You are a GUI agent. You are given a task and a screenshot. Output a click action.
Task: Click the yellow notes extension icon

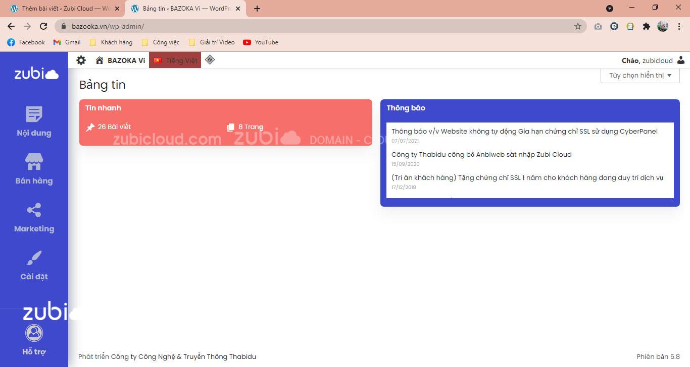(630, 26)
